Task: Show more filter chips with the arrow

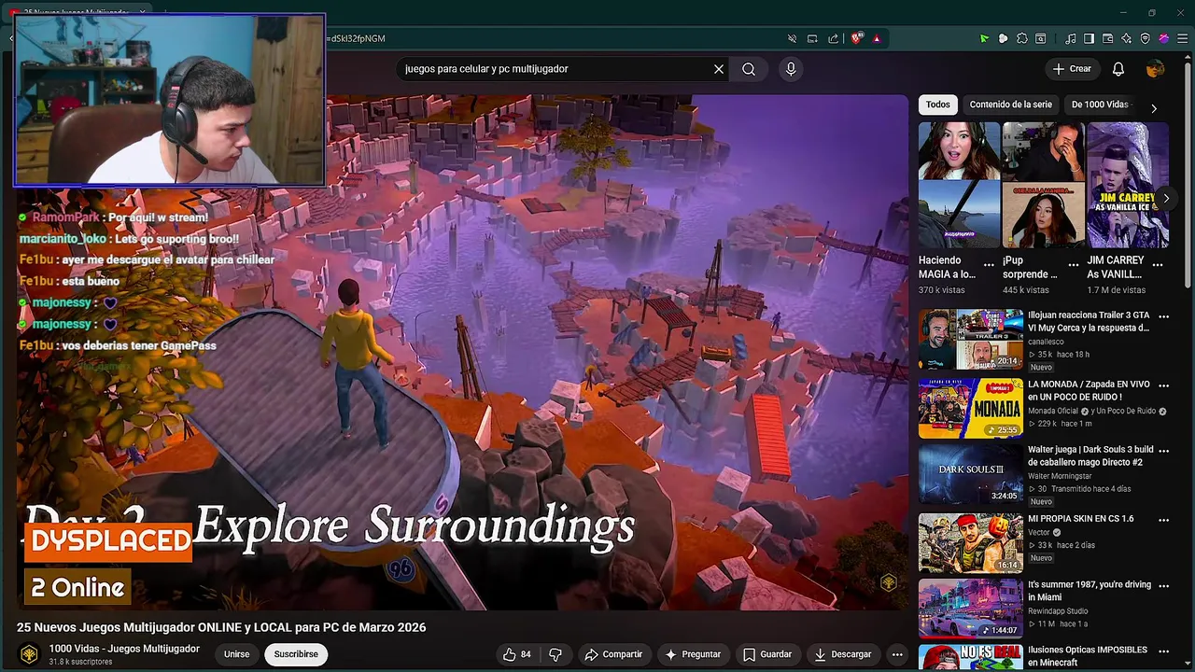Action: 1154,108
